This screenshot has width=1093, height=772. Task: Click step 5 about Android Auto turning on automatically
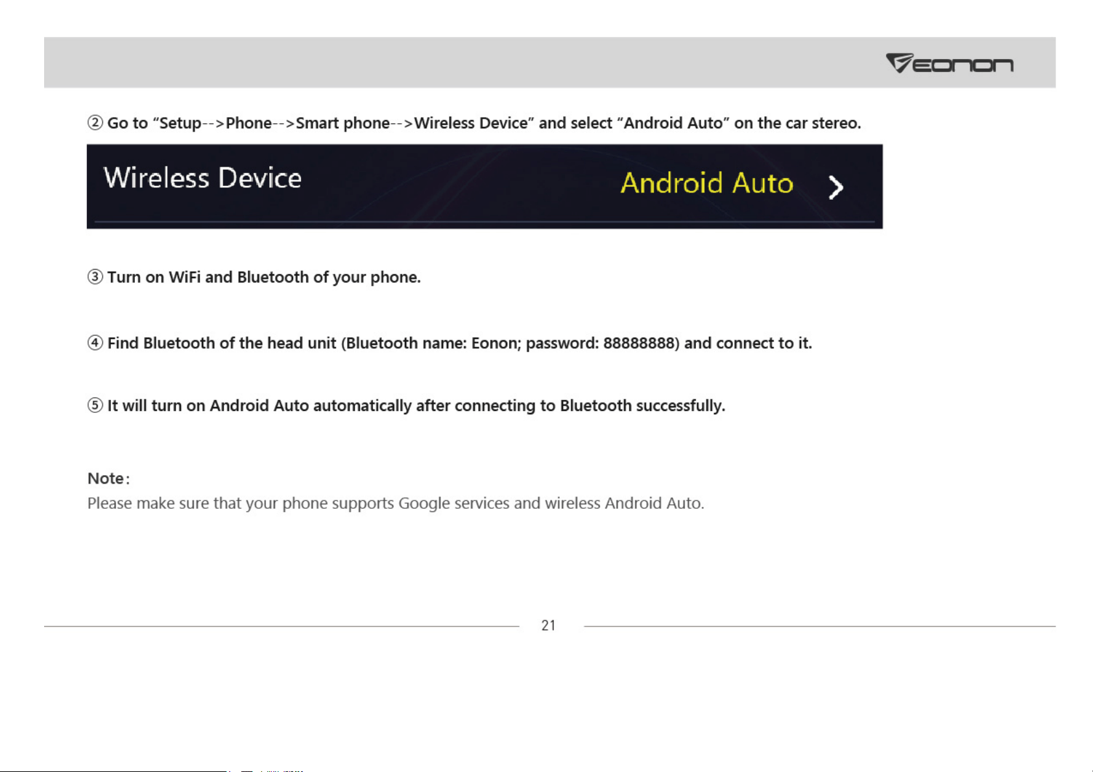tap(406, 406)
